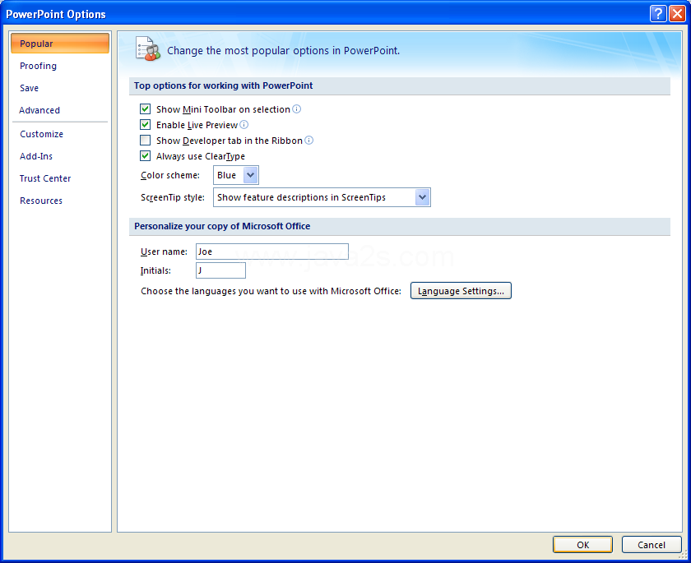Click the popular options header icon

coord(148,48)
